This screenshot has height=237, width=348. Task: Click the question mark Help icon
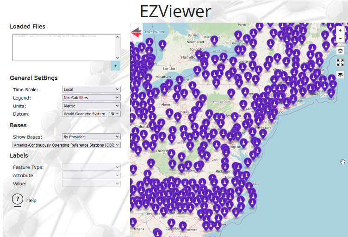(18, 200)
